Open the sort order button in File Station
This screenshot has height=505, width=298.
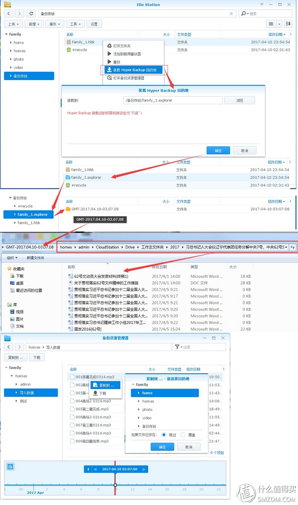[x=288, y=24]
